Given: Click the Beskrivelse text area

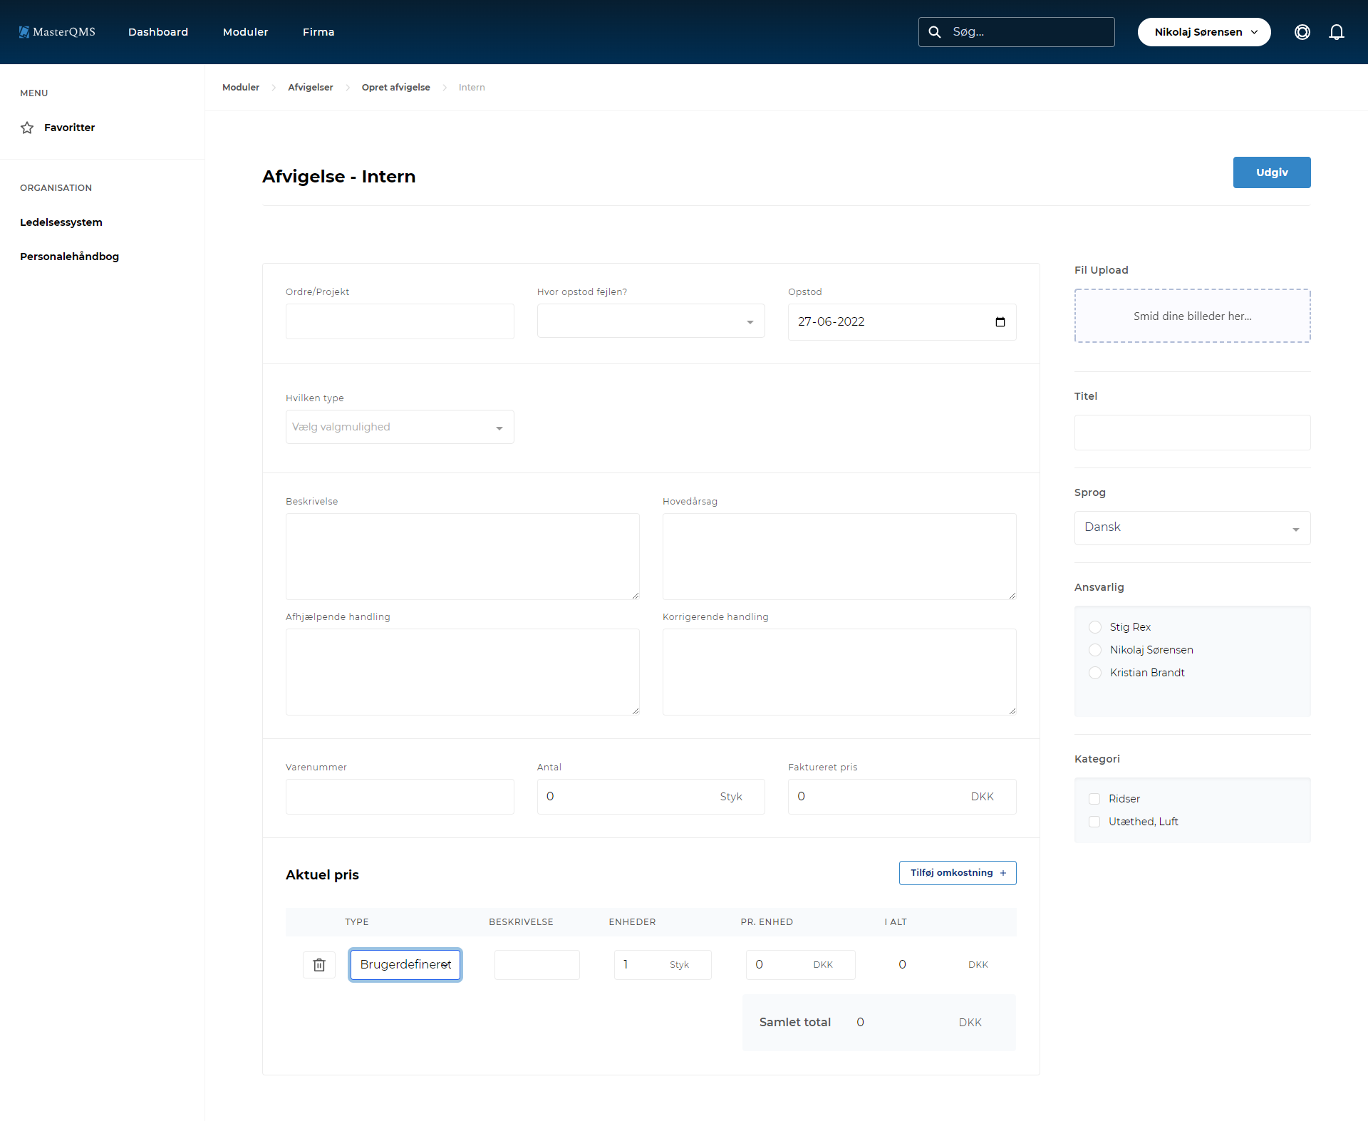Looking at the screenshot, I should tap(462, 557).
